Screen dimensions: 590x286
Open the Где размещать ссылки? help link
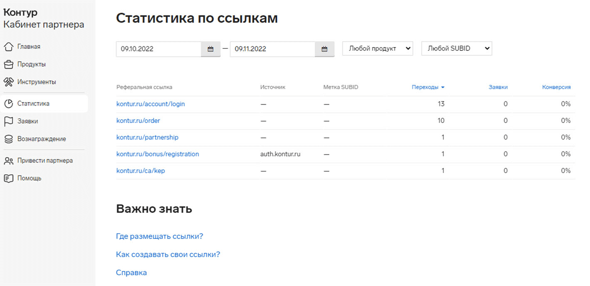pos(159,236)
